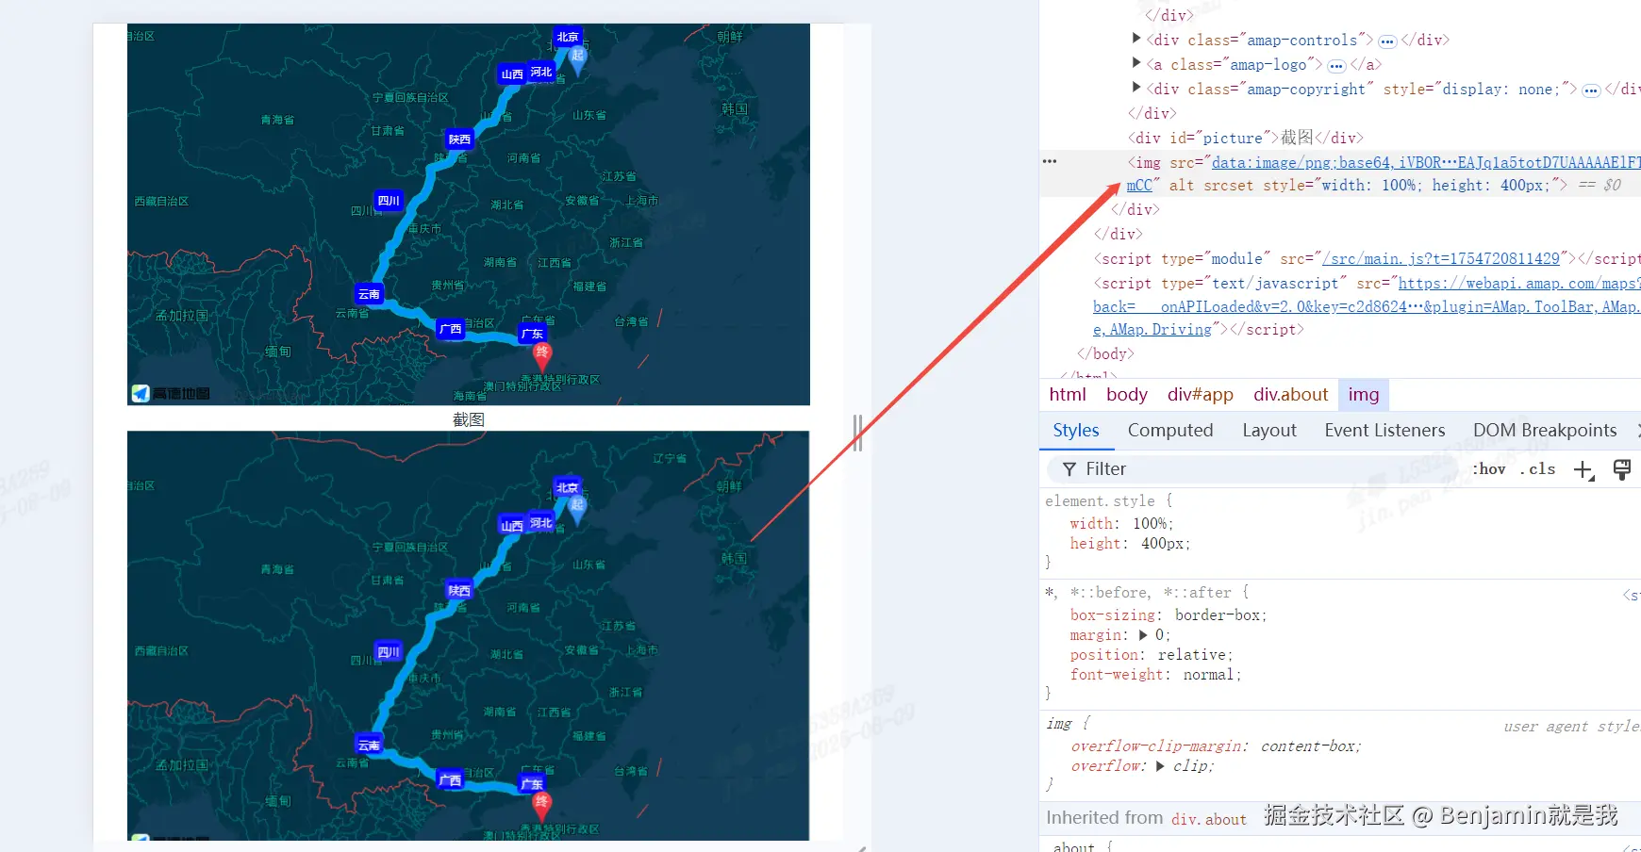Viewport: 1641px width, 852px height.
Task: Click ellipsis badge of amap-logo node
Action: point(1336,66)
